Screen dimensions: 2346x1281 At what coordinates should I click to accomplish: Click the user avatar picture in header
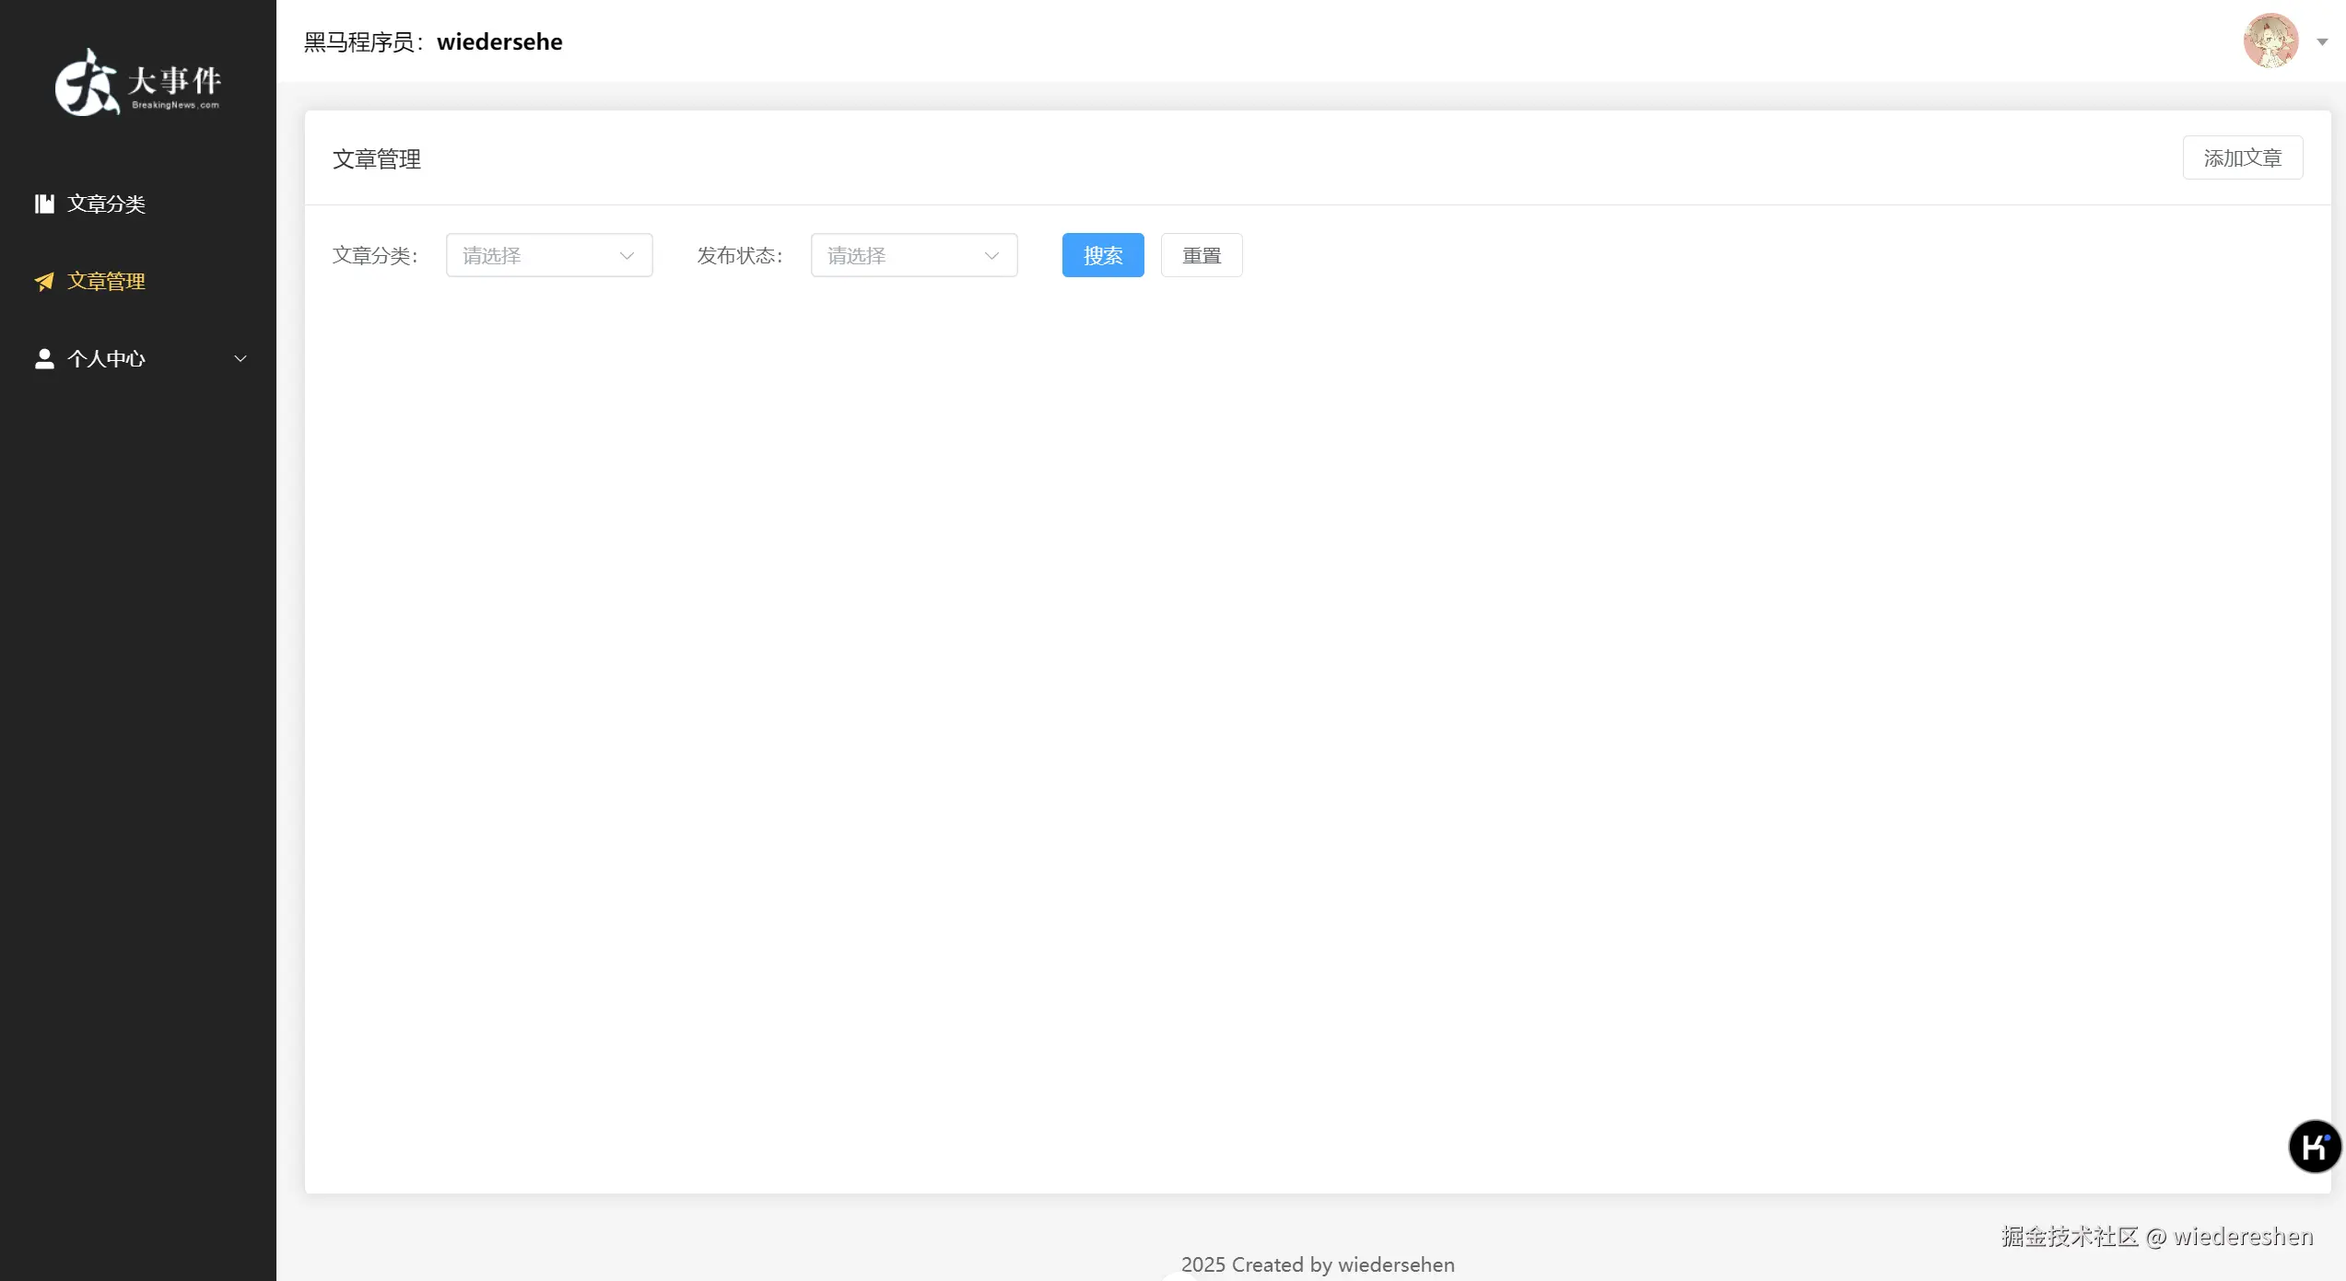pos(2270,41)
